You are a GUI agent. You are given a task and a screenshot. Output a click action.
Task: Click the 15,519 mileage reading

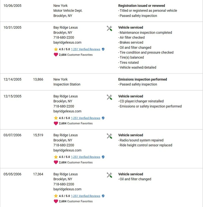click(x=38, y=135)
